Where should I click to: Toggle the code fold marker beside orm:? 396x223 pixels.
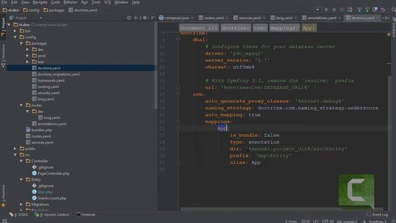178,94
